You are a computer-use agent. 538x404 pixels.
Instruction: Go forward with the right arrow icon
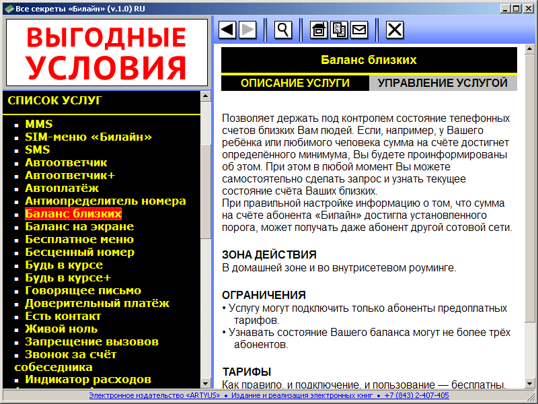click(x=247, y=30)
